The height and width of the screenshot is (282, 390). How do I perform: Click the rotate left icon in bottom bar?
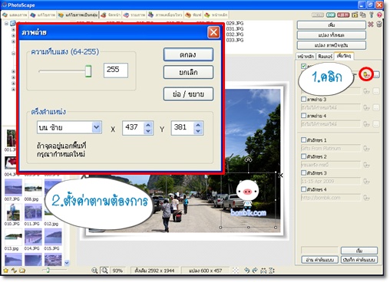coord(246,271)
